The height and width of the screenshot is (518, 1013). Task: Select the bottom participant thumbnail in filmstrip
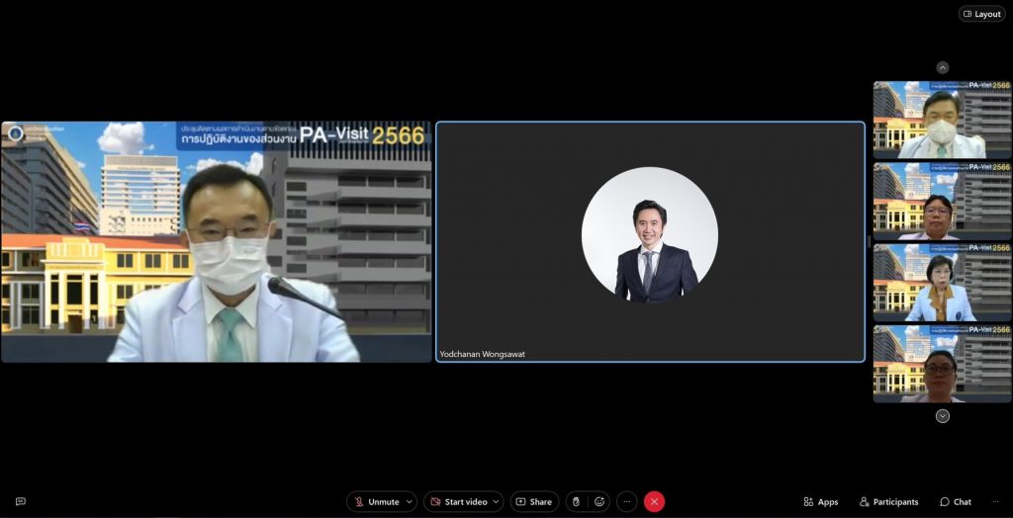(x=942, y=364)
